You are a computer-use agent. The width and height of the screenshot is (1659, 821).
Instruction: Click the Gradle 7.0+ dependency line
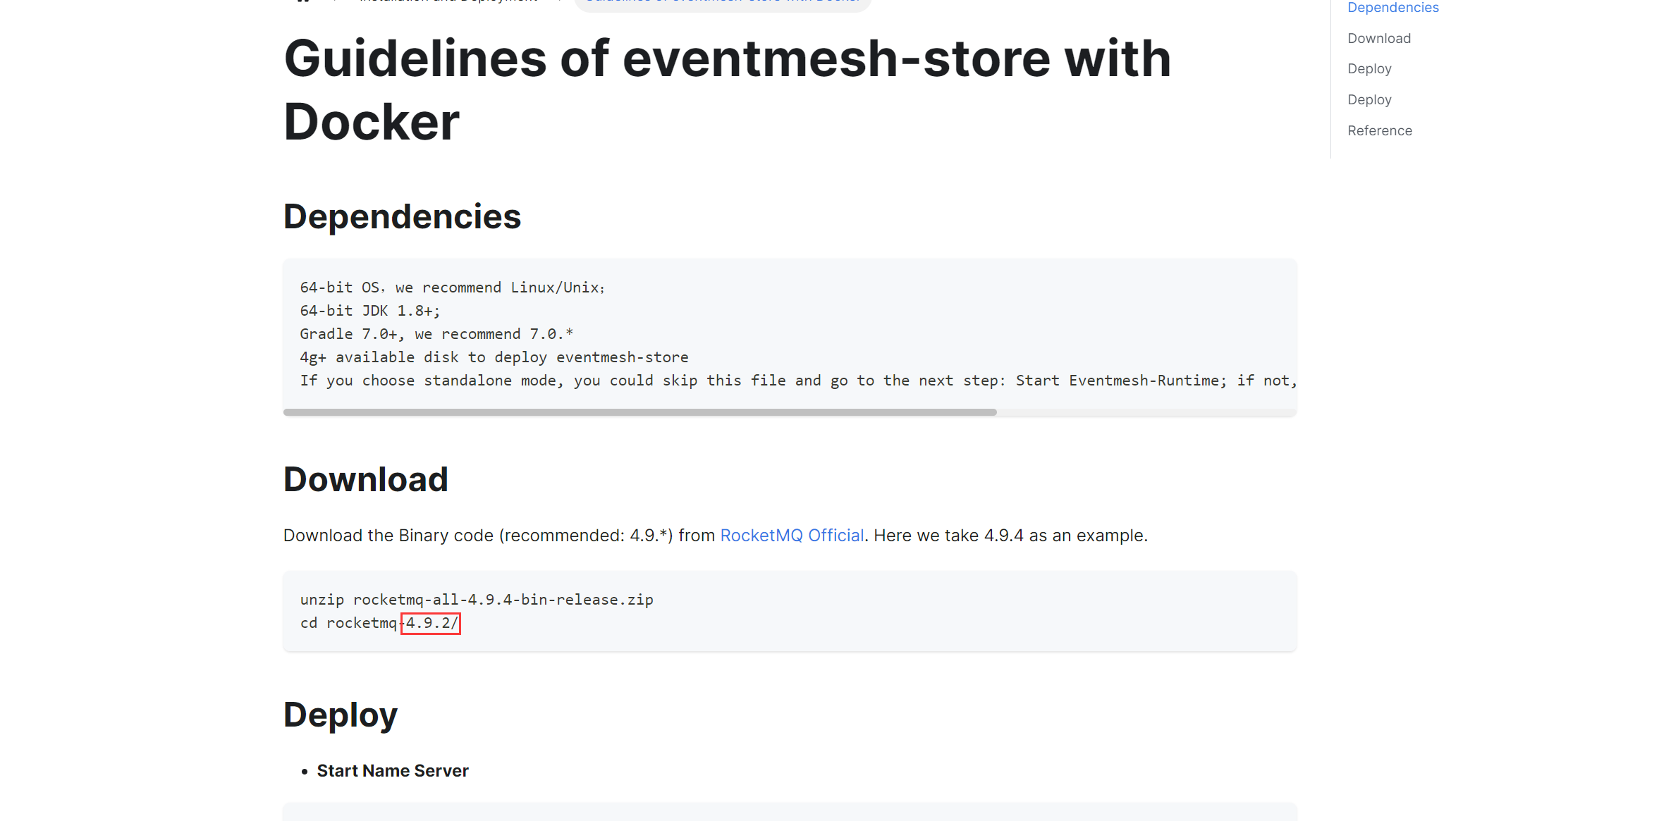tap(436, 334)
